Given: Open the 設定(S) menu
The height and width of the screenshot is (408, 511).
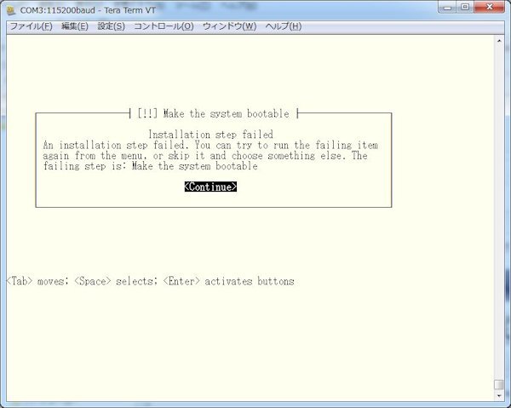Looking at the screenshot, I should point(111,26).
